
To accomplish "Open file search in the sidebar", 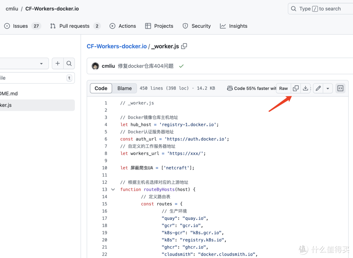I will click(69, 63).
